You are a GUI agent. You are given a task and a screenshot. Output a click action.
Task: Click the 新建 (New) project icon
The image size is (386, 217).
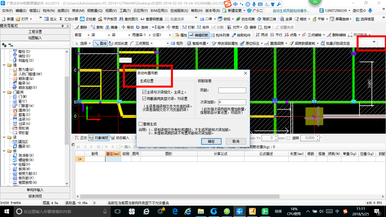tap(8, 19)
